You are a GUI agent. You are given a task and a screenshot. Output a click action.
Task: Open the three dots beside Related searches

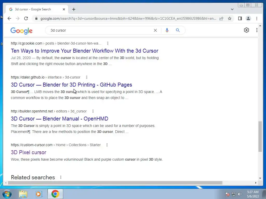[61, 177]
